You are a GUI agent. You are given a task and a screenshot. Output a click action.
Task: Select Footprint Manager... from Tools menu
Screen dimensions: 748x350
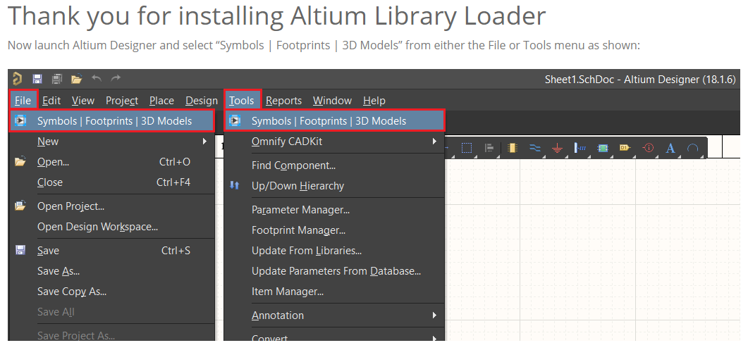pyautogui.click(x=299, y=230)
